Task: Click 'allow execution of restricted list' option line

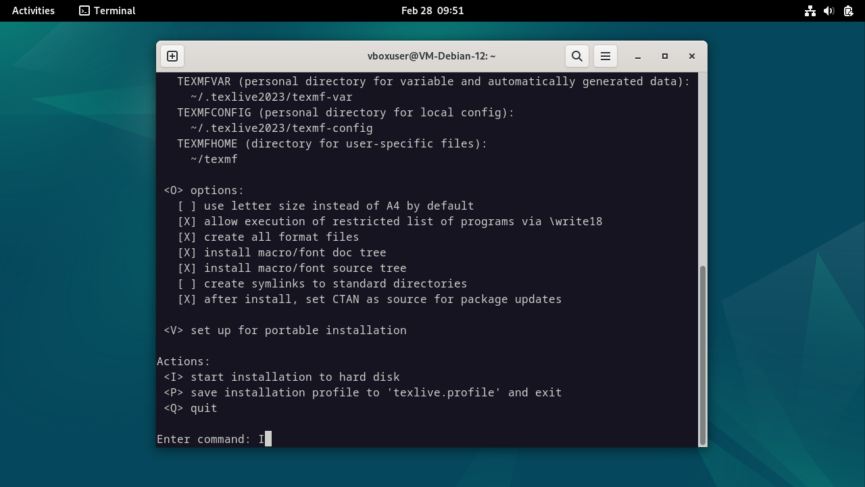Action: click(x=390, y=221)
